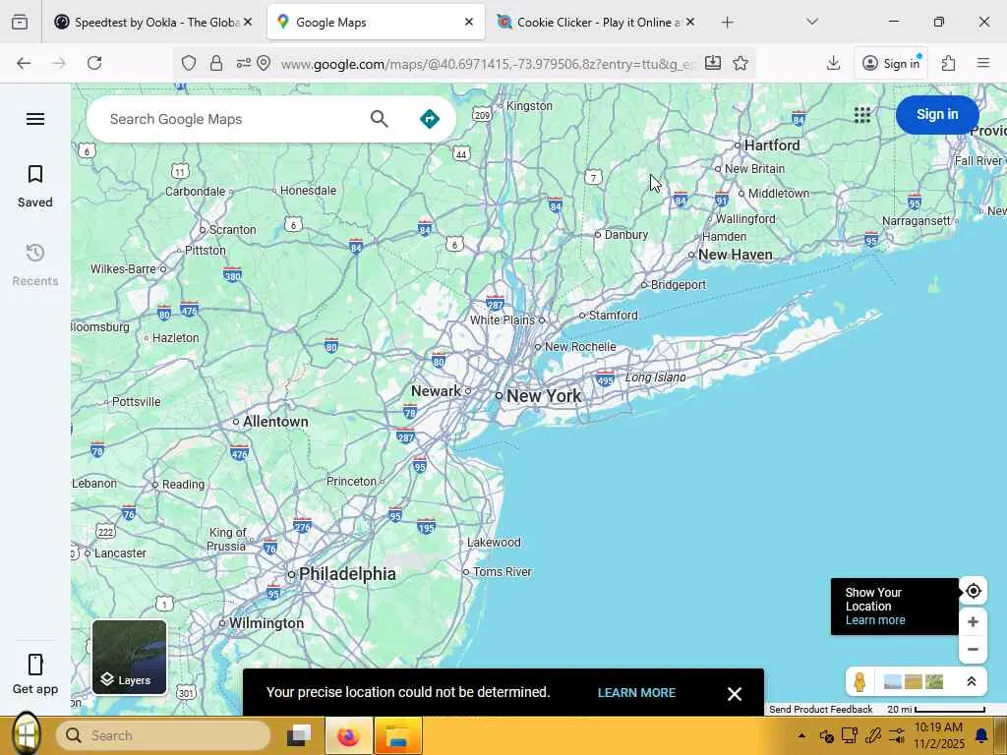
Task: Go back with the browser back arrow
Action: [24, 63]
